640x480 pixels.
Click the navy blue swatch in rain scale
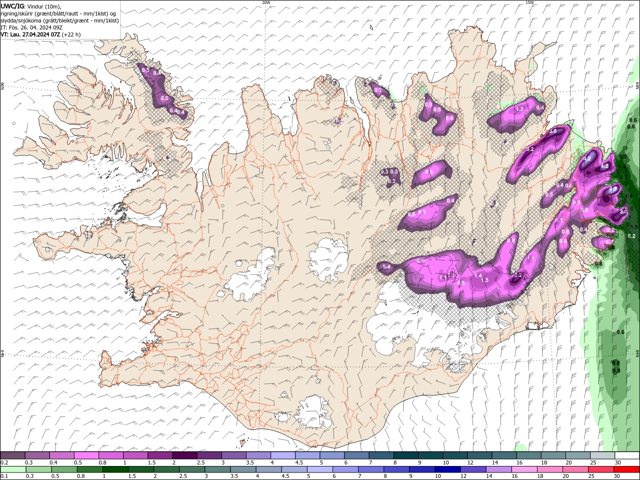pos(446,469)
